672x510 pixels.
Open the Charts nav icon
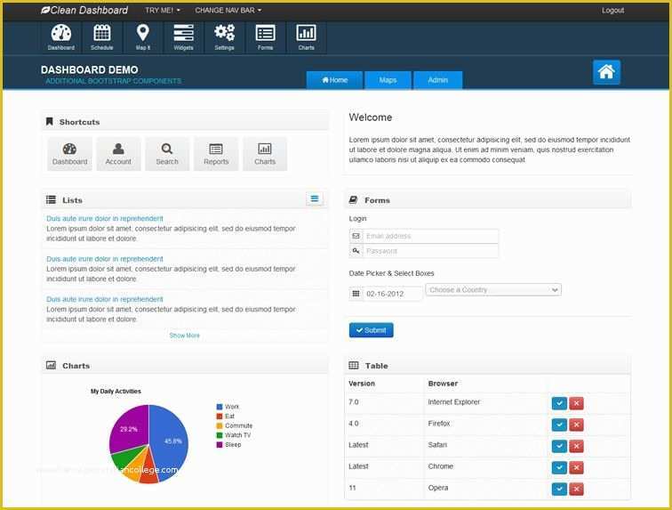tap(306, 37)
